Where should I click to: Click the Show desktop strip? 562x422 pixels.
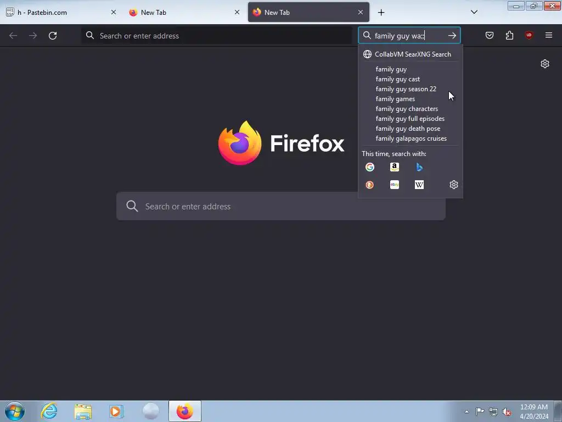(558, 411)
